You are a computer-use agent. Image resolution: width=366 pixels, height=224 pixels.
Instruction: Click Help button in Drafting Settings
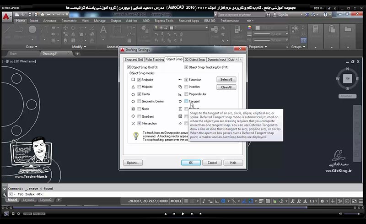[233, 163]
